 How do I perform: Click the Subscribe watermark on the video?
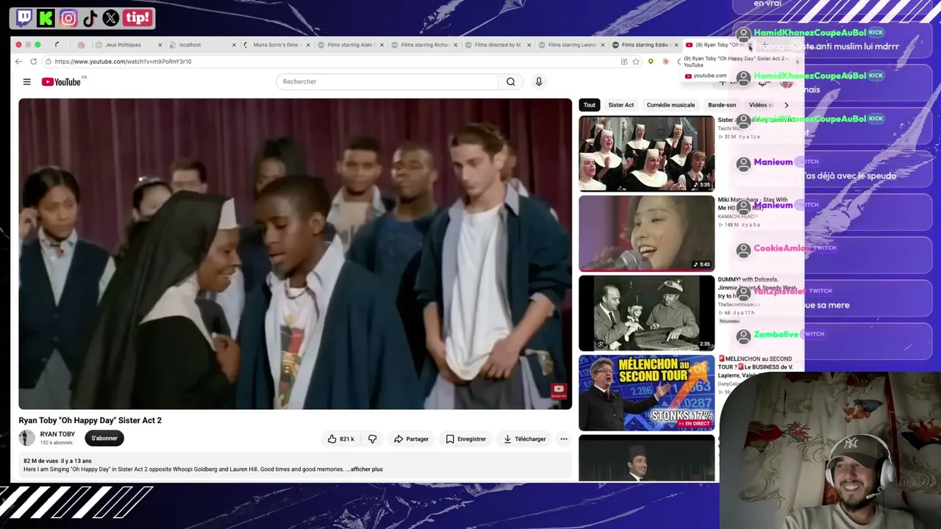(559, 392)
